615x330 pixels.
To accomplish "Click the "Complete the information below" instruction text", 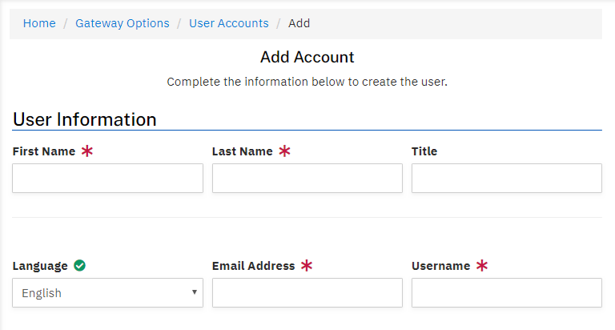I will (307, 82).
